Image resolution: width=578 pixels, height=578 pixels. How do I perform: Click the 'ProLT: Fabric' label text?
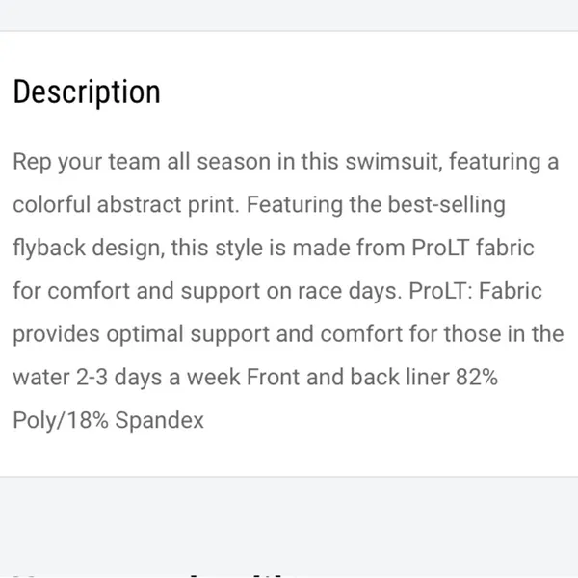pos(476,291)
